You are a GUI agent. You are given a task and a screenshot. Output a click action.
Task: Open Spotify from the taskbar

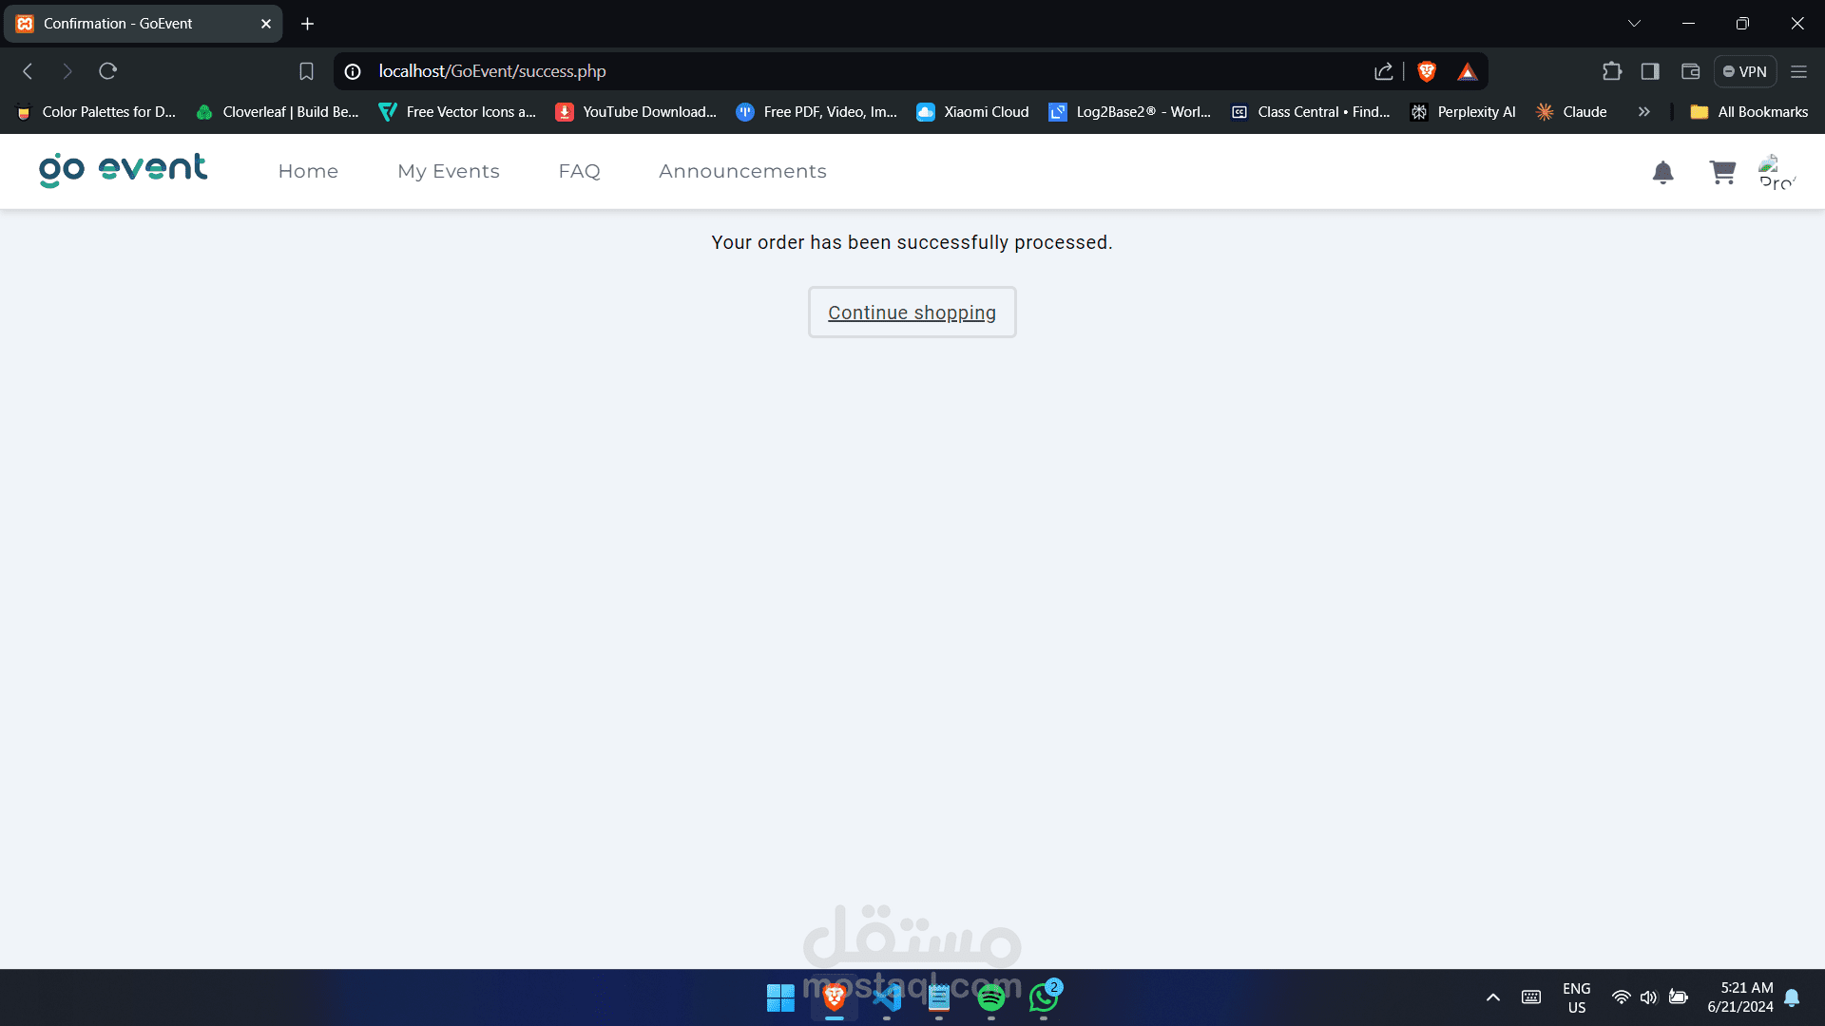point(990,997)
